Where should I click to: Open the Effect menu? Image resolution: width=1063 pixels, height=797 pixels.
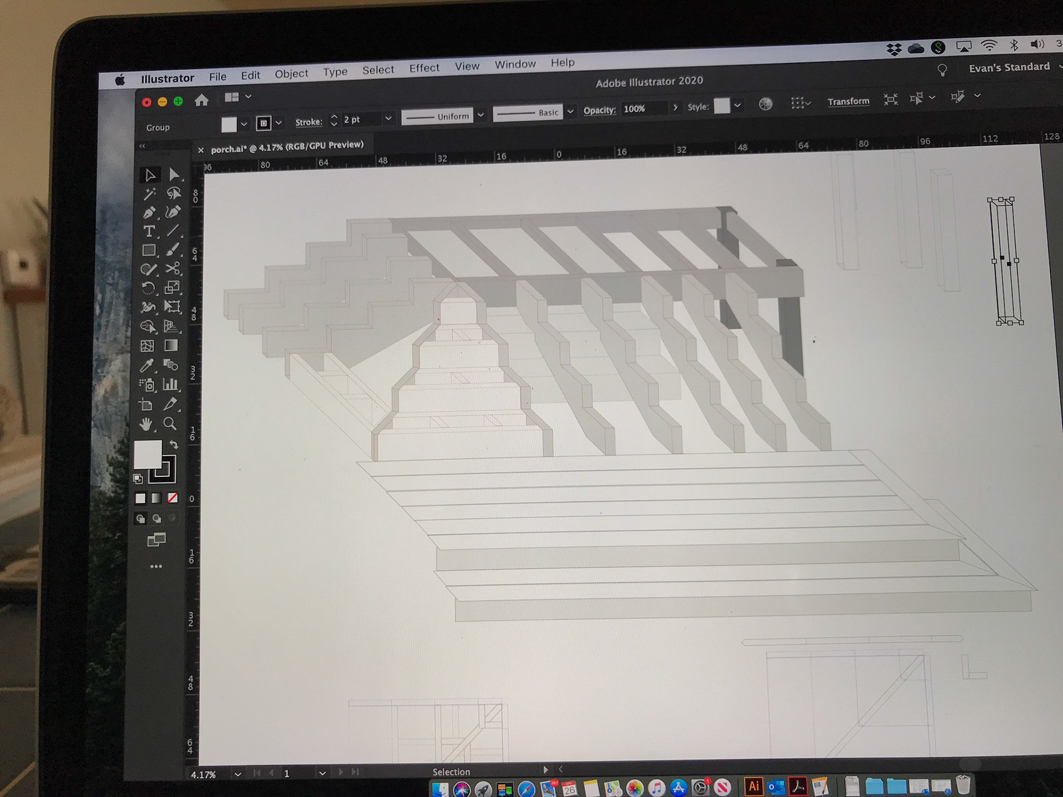click(x=424, y=68)
